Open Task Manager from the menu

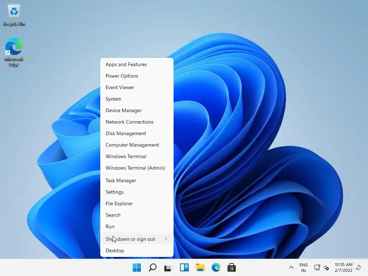[137, 180]
